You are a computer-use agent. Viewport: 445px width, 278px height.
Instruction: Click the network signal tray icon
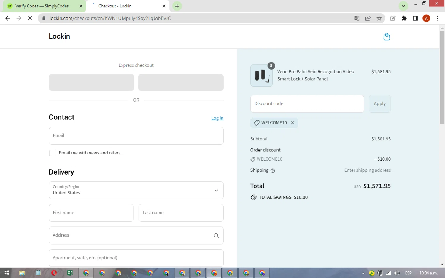(388, 273)
